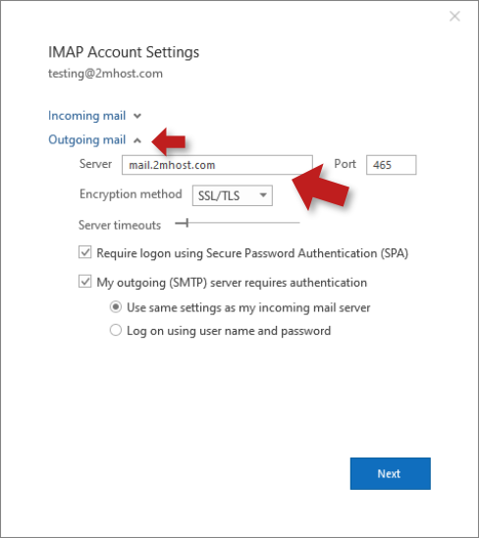Click the right end of Server timeouts track
The height and width of the screenshot is (538, 479).
pos(298,223)
